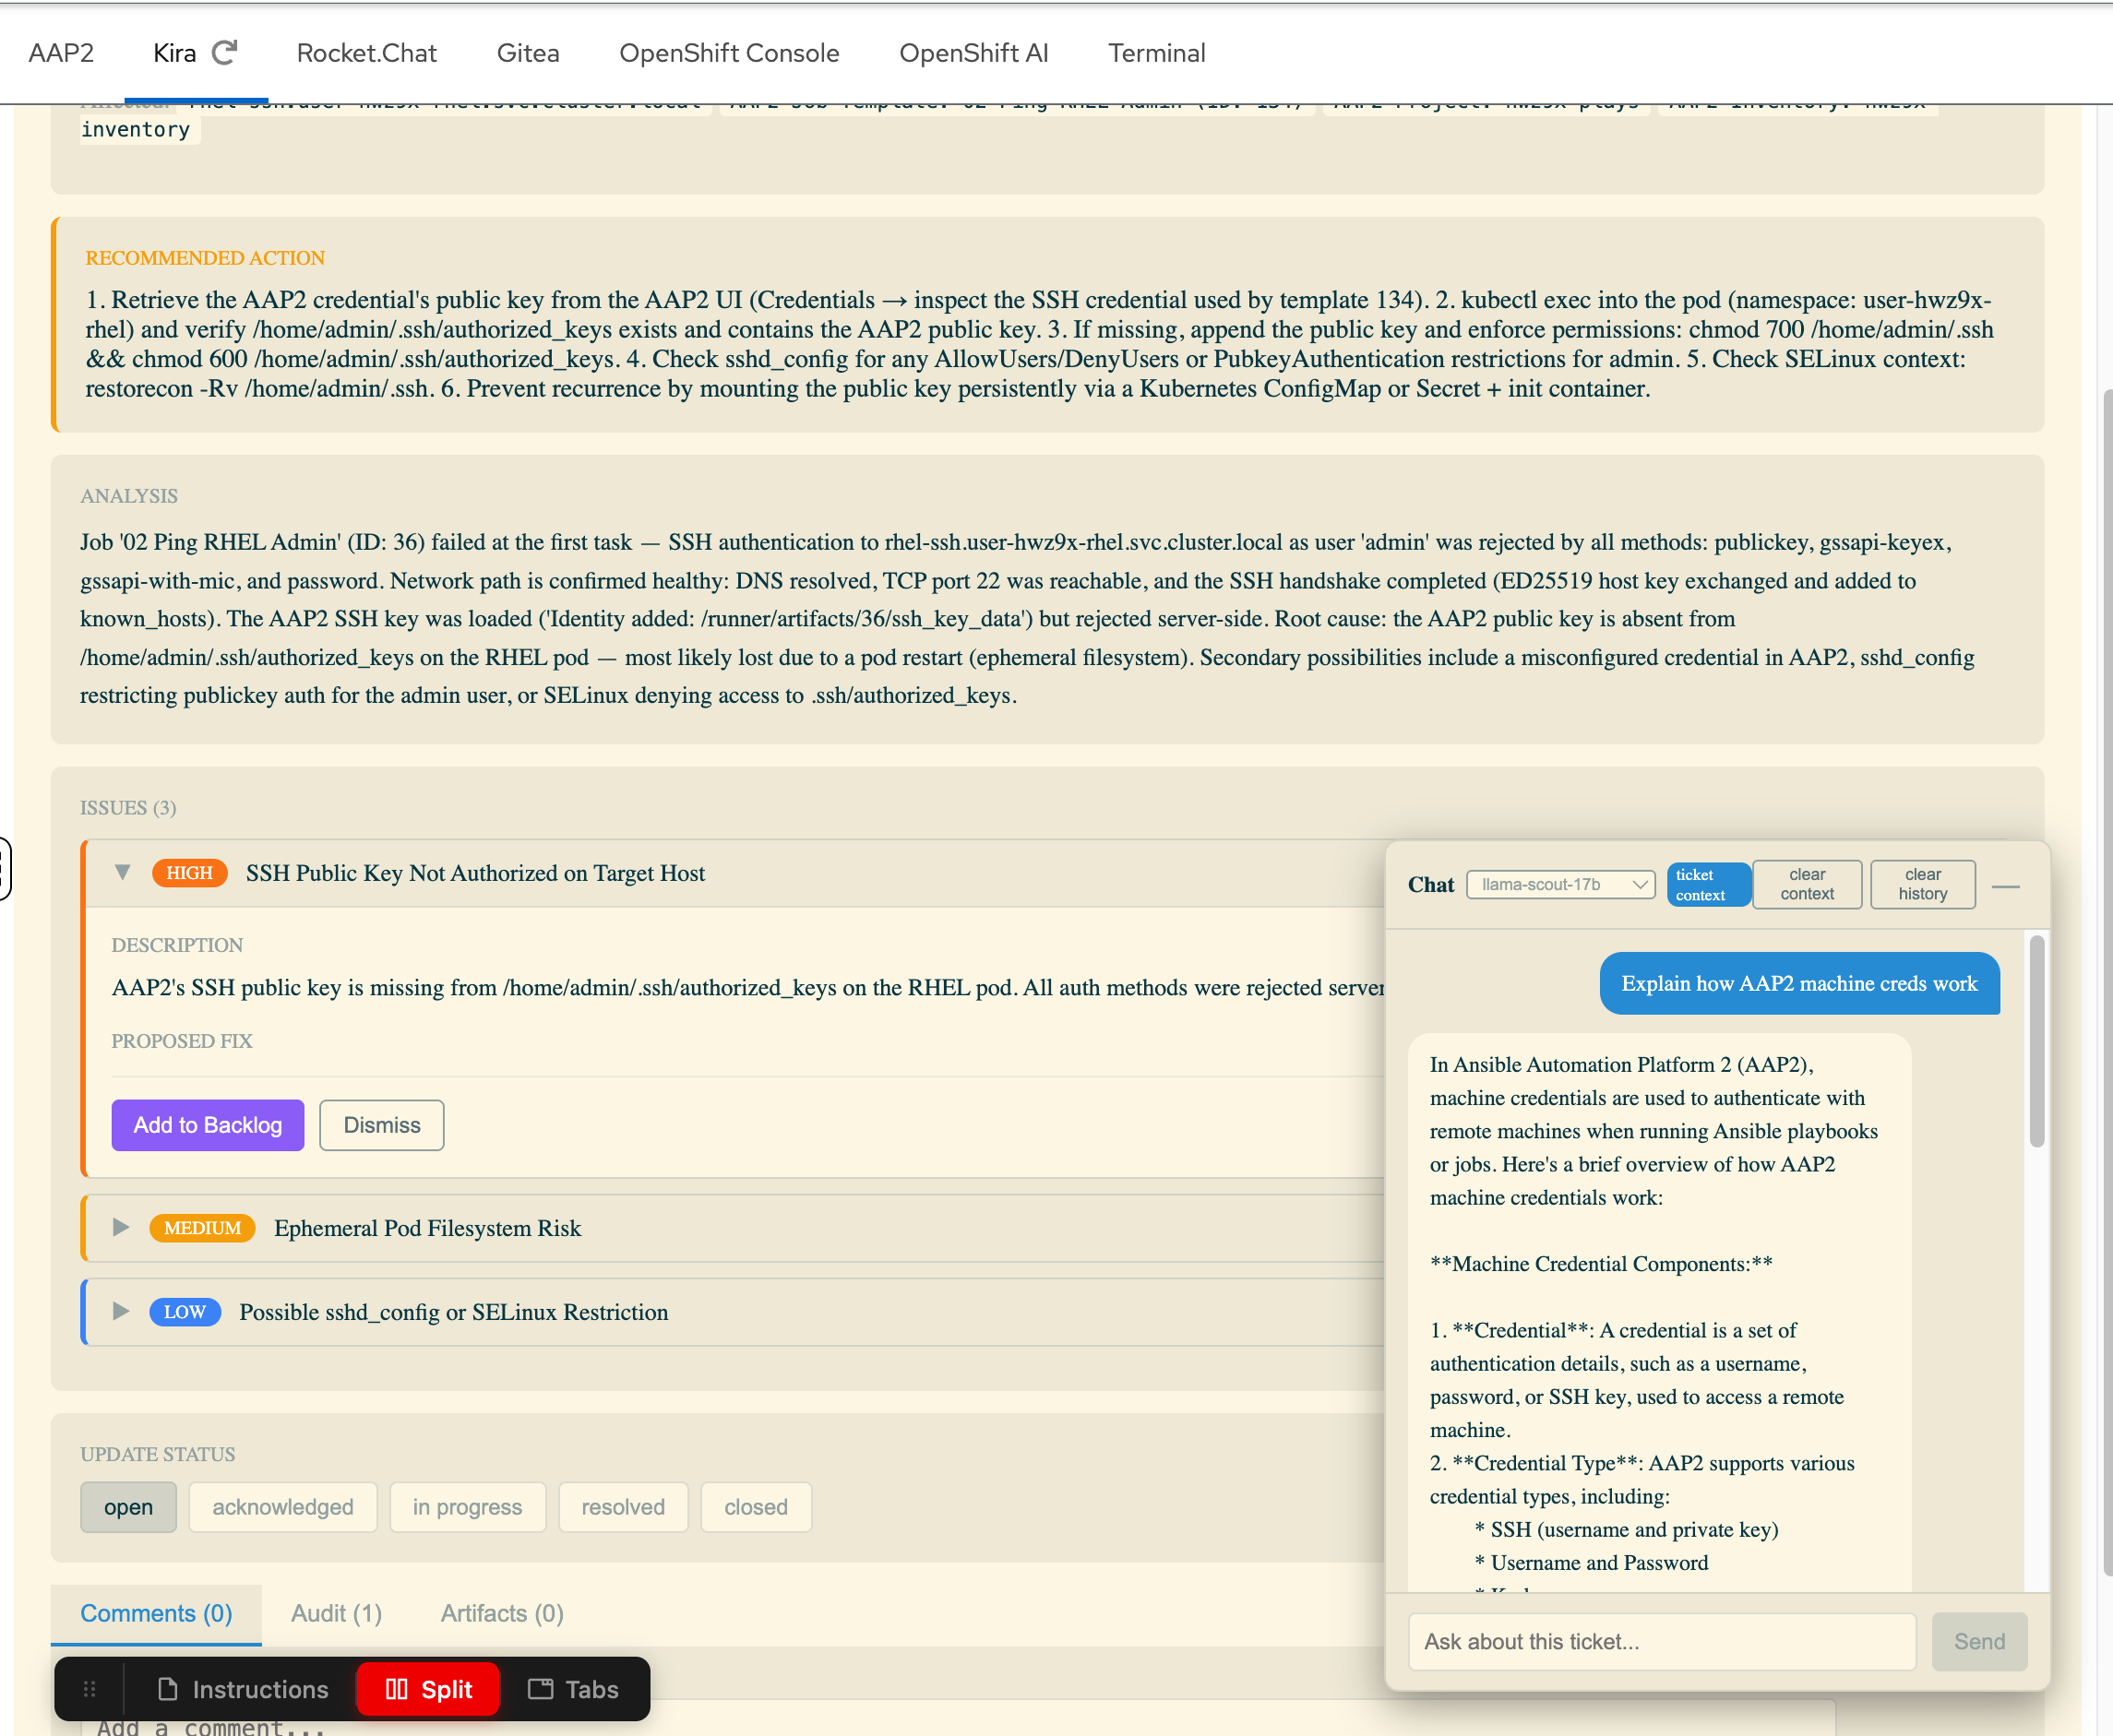Screen dimensions: 2113x1736
Task: Click the MEDIUM severity badge
Action: [202, 1228]
